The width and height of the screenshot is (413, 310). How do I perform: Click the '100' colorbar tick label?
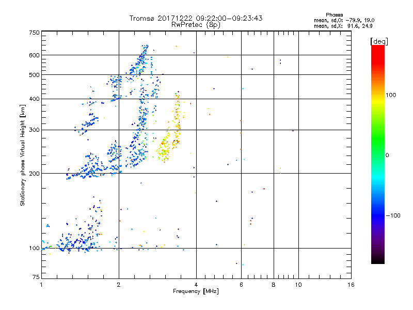(x=391, y=95)
